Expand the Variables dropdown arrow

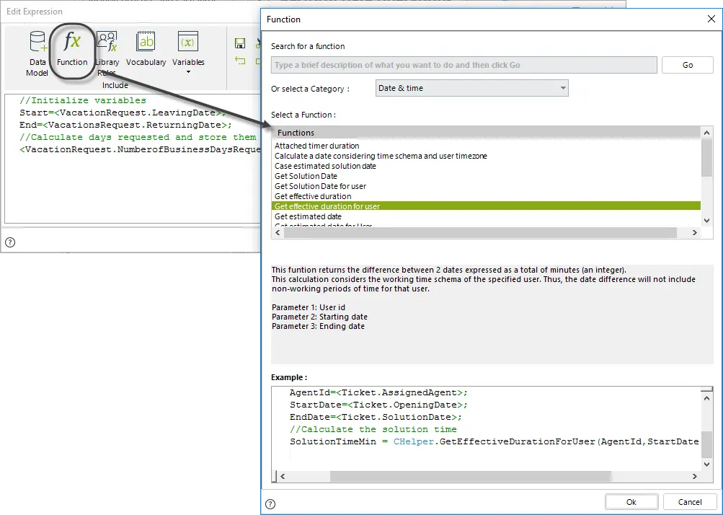tap(188, 72)
